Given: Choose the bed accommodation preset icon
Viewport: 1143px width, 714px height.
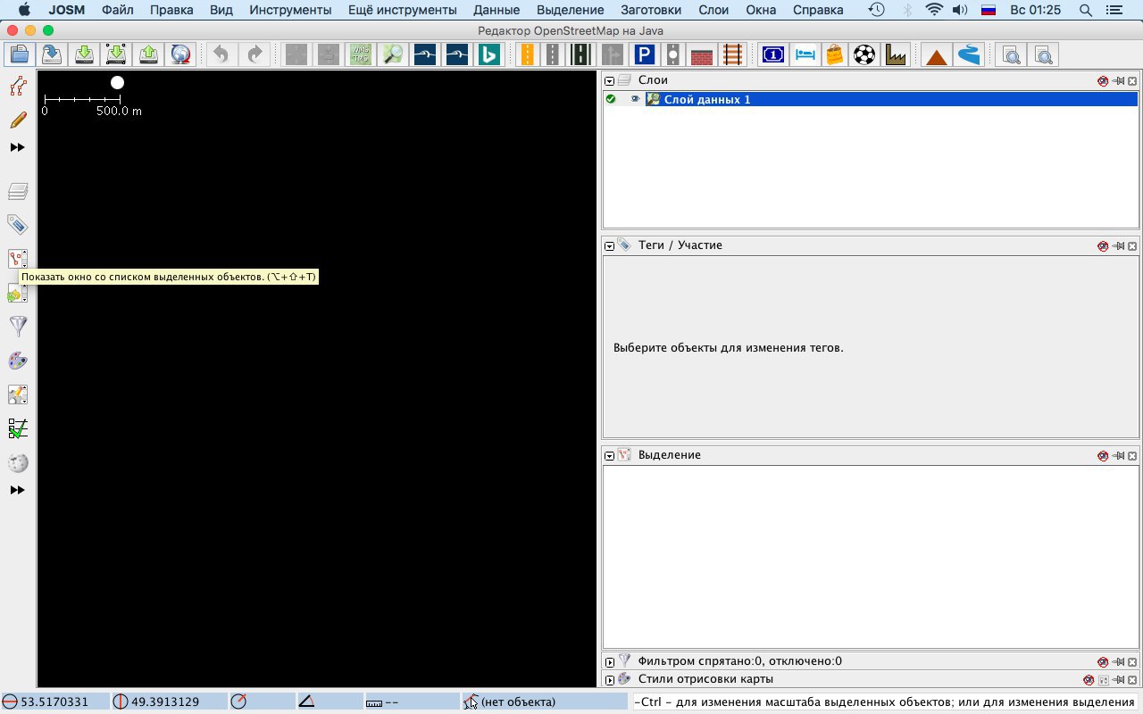Looking at the screenshot, I should (805, 54).
